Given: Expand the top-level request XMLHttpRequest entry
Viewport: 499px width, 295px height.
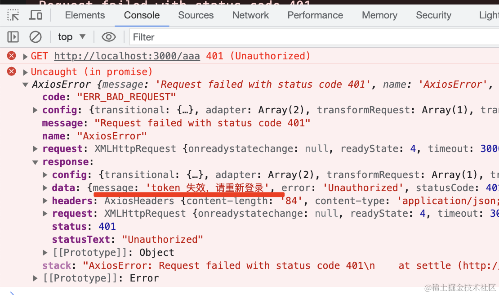Looking at the screenshot, I should (35, 149).
